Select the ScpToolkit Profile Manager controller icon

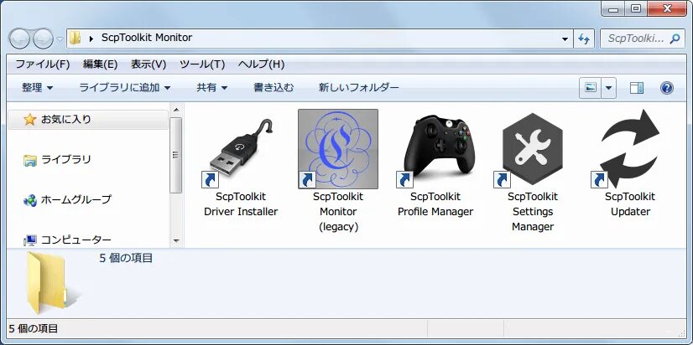tap(435, 149)
